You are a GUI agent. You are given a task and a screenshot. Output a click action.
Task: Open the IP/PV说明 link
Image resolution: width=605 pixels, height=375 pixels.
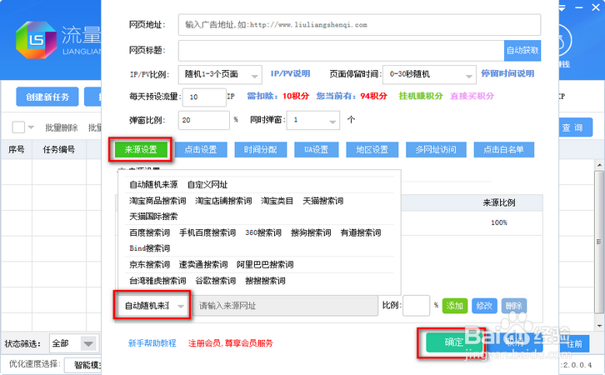(291, 73)
